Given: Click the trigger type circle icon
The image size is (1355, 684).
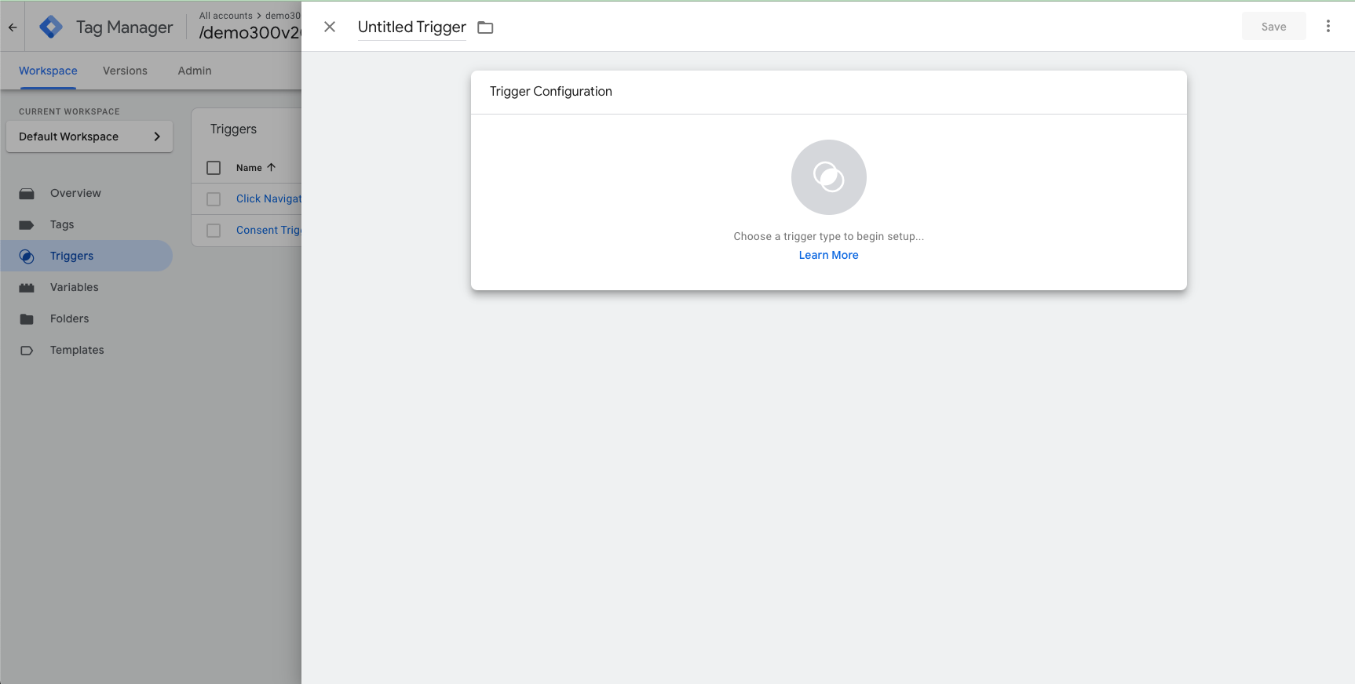Looking at the screenshot, I should [828, 177].
